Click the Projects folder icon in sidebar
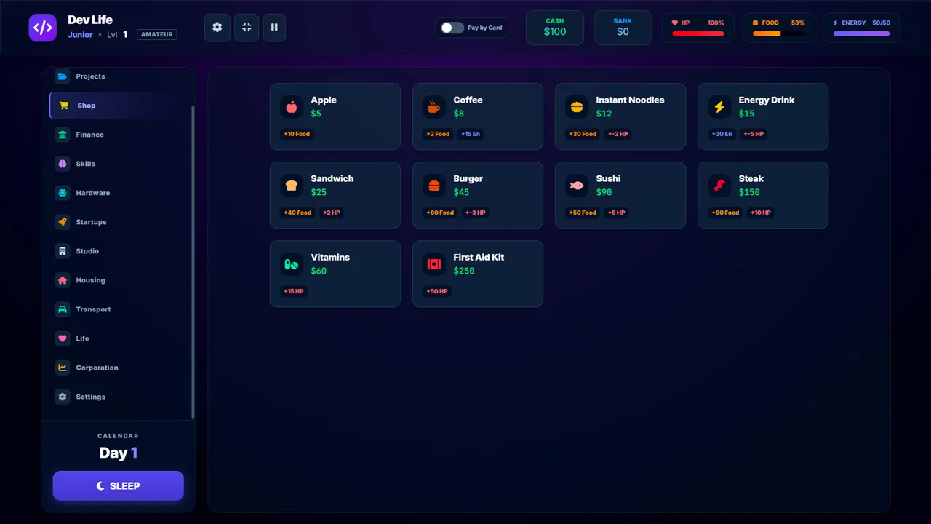The height and width of the screenshot is (524, 931). [x=63, y=76]
